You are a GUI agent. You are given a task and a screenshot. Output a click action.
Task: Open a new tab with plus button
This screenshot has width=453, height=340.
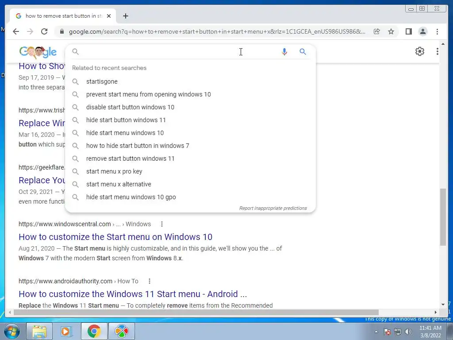[x=125, y=16]
